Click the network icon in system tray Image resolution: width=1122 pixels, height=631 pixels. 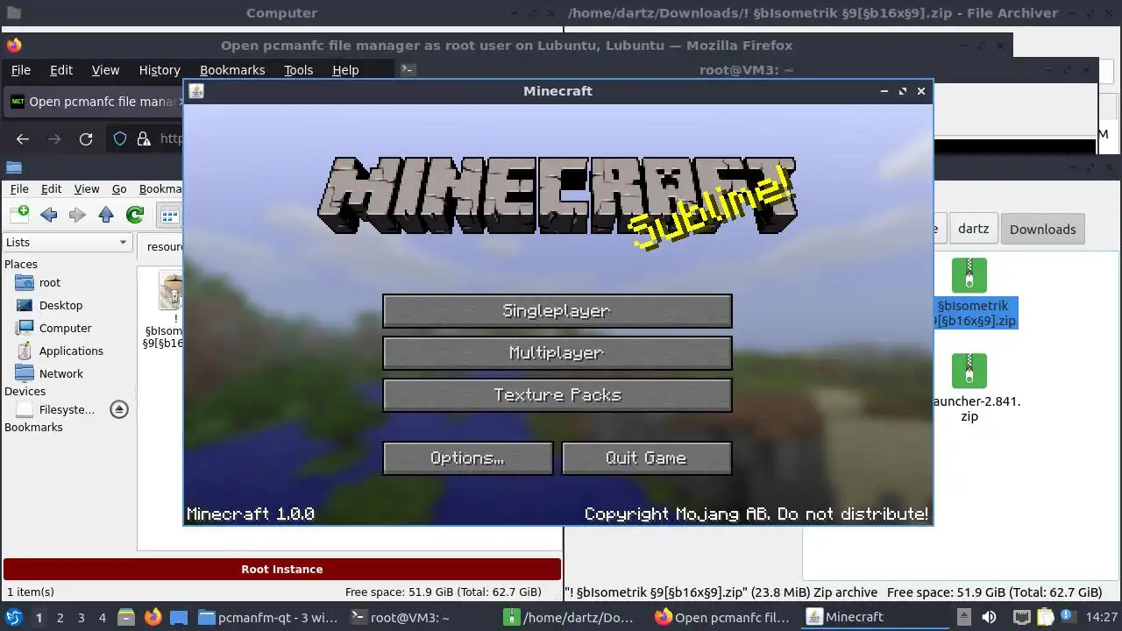1021,617
